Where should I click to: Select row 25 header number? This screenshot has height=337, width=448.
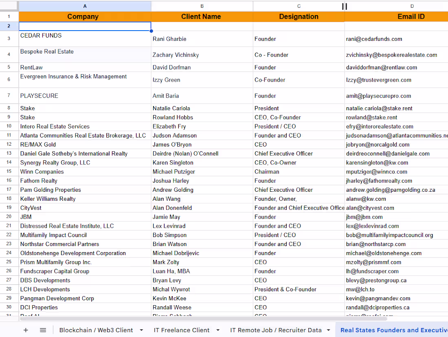point(9,262)
